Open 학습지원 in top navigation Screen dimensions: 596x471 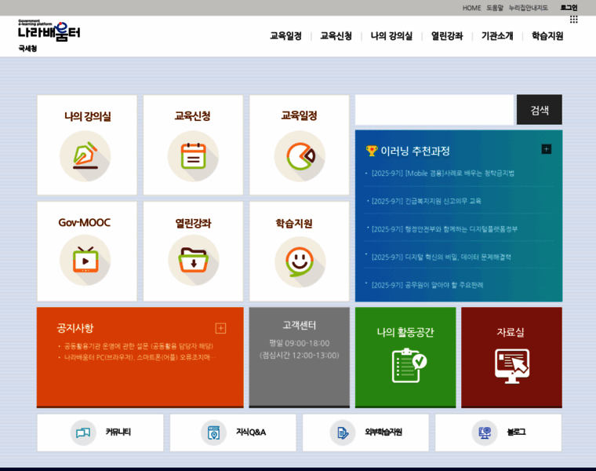pyautogui.click(x=547, y=36)
